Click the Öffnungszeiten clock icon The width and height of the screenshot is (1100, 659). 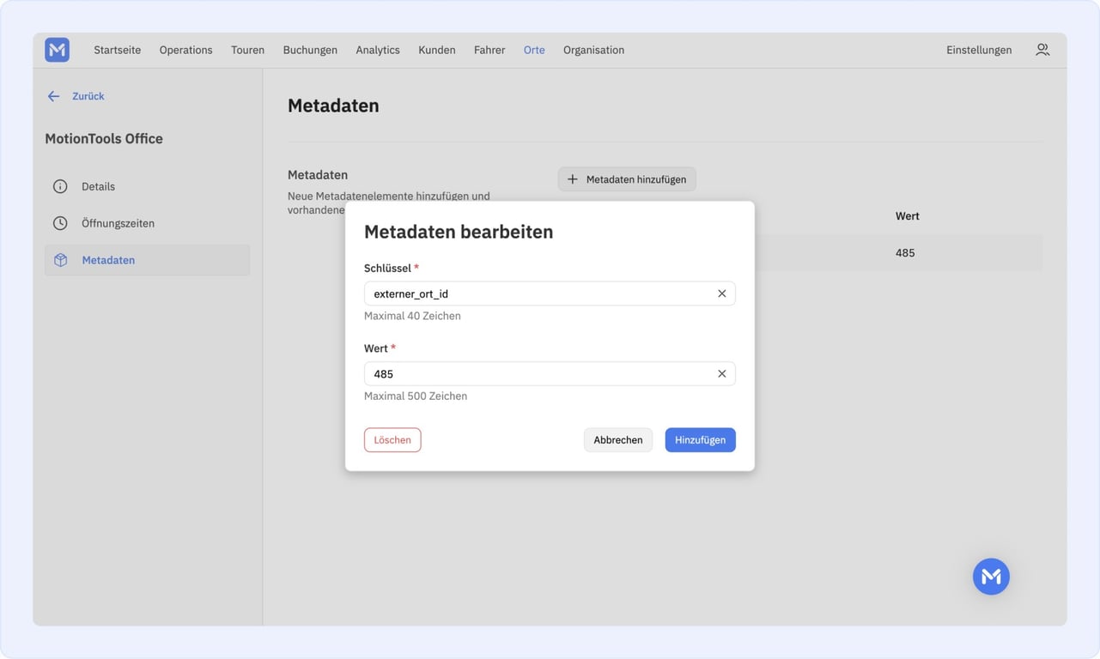tap(60, 223)
